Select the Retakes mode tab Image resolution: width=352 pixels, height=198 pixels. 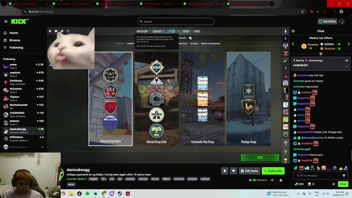[x=194, y=44]
